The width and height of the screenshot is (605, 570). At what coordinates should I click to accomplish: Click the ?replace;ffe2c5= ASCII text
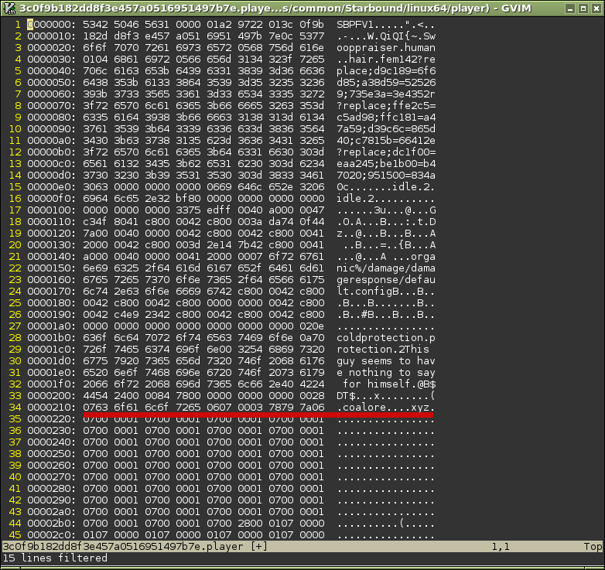(x=386, y=105)
